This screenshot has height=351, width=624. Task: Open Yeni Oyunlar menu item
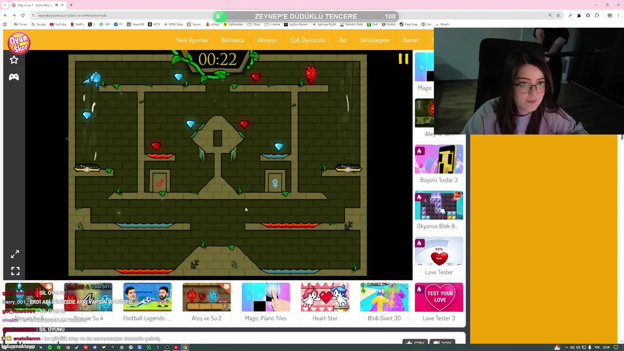[192, 40]
